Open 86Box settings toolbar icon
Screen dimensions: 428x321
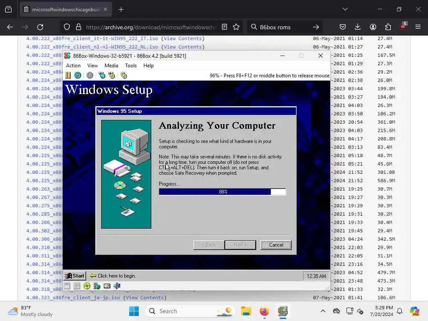click(x=124, y=75)
